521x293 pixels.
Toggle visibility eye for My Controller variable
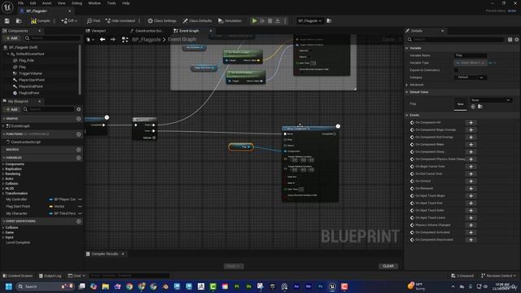pyautogui.click(x=80, y=199)
